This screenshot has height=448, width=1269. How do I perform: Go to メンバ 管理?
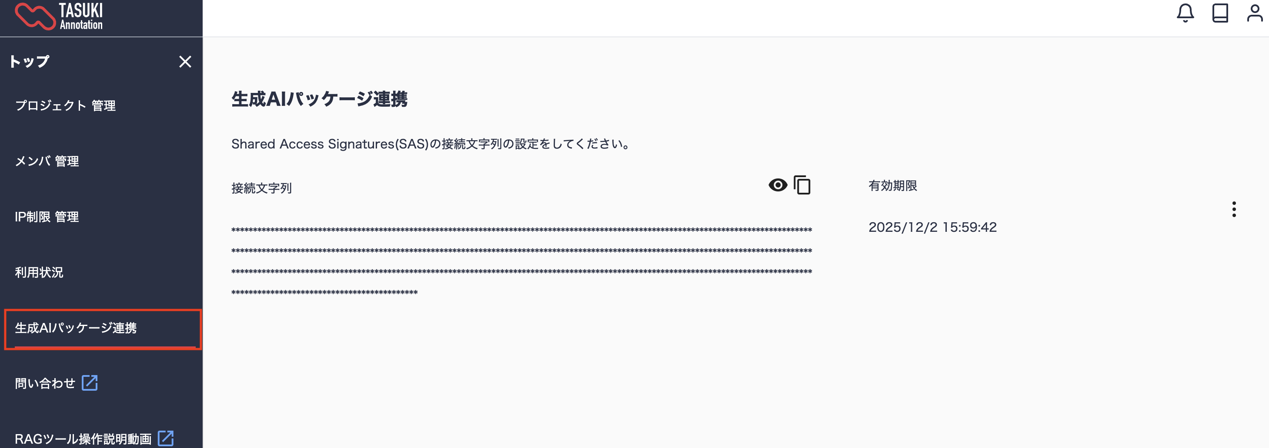click(x=47, y=161)
